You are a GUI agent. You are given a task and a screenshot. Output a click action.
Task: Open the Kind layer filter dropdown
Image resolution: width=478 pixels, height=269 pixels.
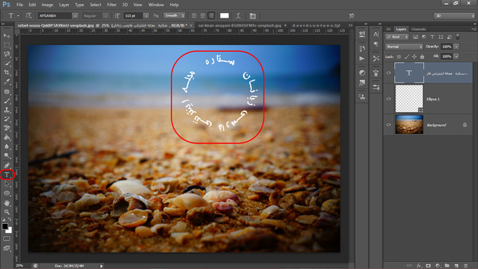point(397,37)
